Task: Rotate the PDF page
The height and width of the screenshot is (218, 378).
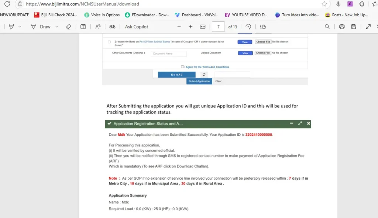Action: pyautogui.click(x=248, y=27)
